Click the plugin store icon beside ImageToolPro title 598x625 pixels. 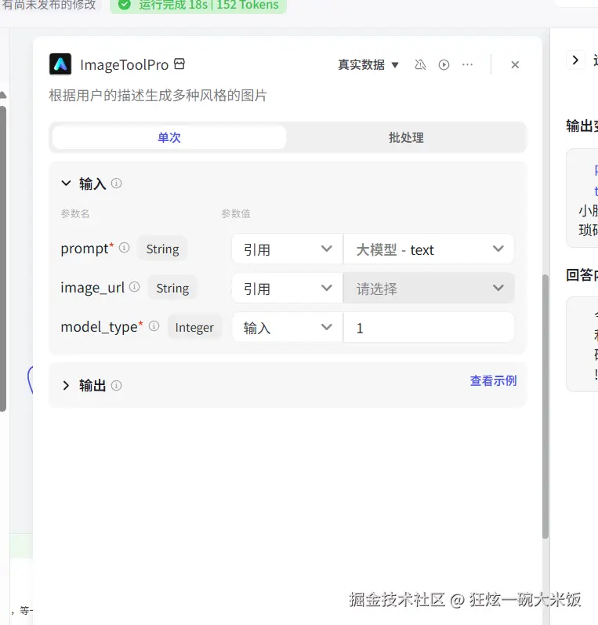(x=179, y=64)
